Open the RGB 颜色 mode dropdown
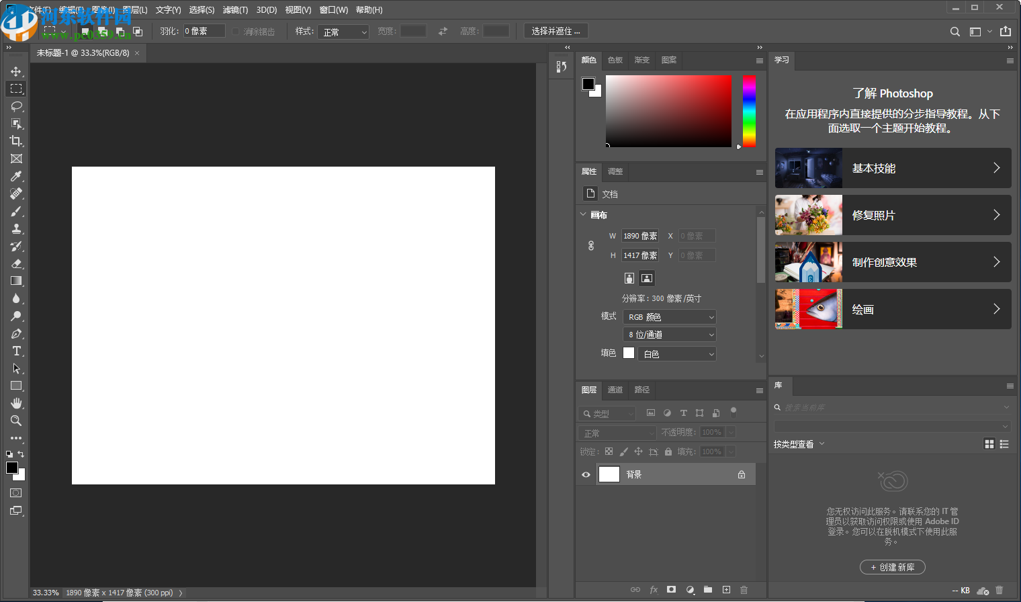The image size is (1021, 602). click(670, 317)
